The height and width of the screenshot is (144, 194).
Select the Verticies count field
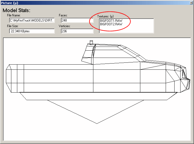pos(77,31)
